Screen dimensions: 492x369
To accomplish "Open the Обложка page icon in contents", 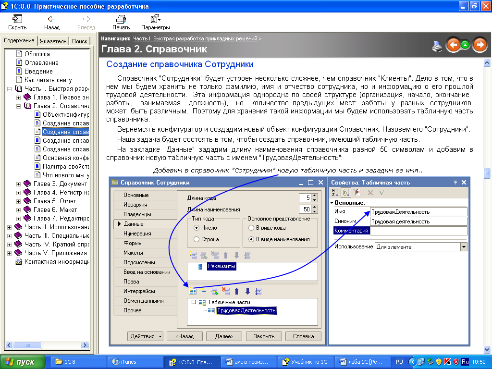I will coord(19,54).
